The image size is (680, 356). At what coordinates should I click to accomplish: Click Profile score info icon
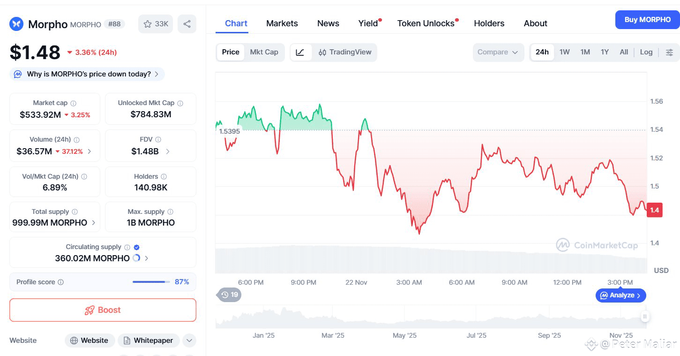pos(60,282)
